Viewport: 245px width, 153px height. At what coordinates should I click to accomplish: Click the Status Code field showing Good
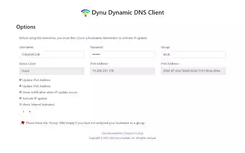(x=52, y=71)
